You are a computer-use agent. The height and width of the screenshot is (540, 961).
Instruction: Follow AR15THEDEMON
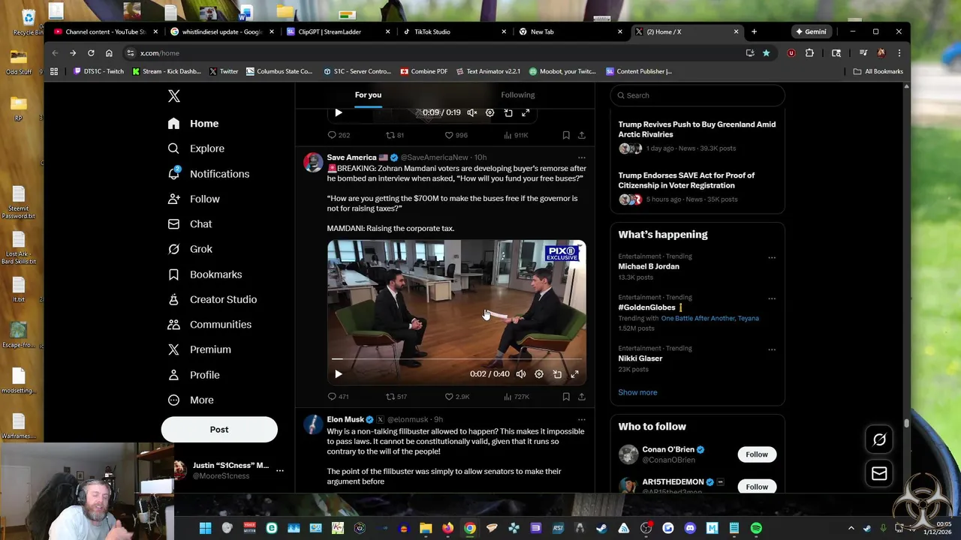757,487
